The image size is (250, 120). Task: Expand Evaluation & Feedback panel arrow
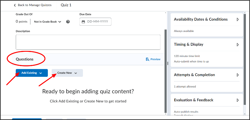click(238, 100)
